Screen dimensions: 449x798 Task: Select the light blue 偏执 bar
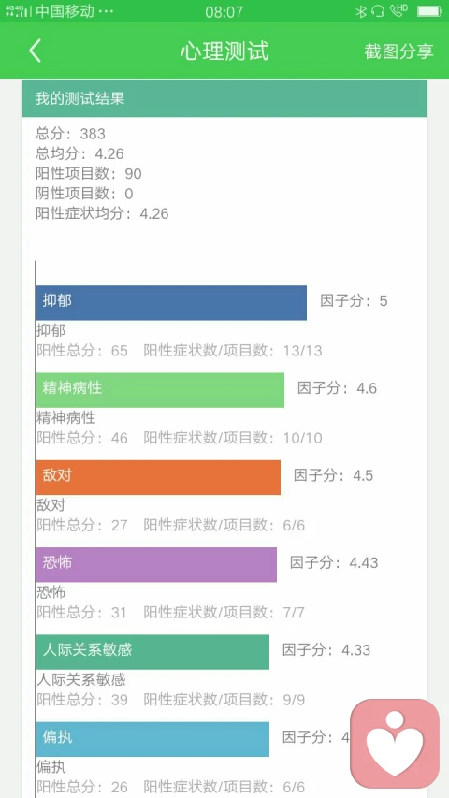click(x=152, y=739)
